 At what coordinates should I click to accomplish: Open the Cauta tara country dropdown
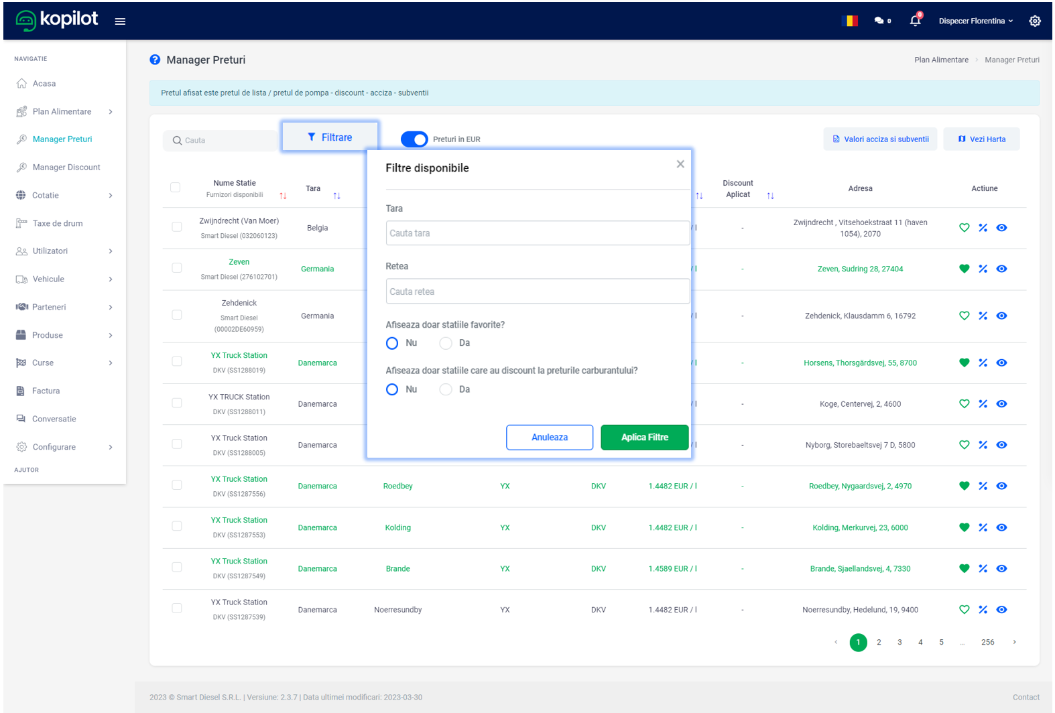click(538, 233)
